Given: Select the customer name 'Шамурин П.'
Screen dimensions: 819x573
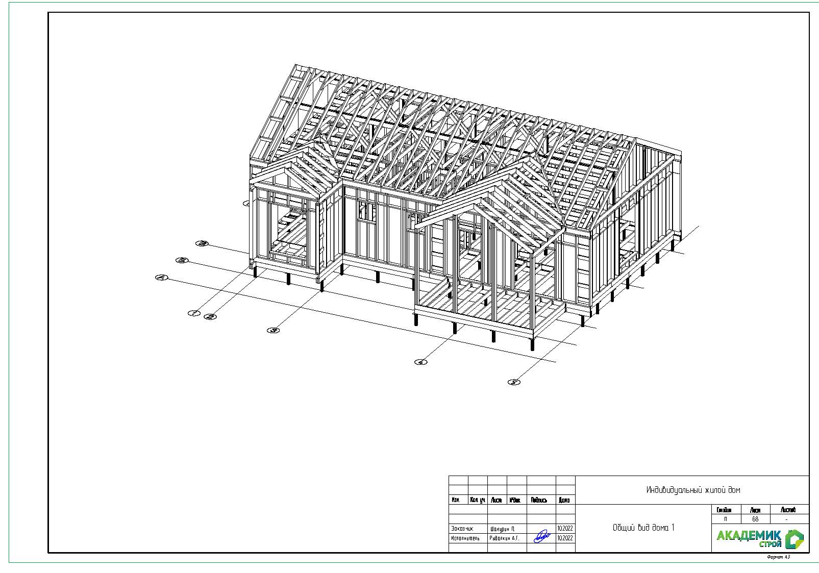Looking at the screenshot, I should 502,529.
